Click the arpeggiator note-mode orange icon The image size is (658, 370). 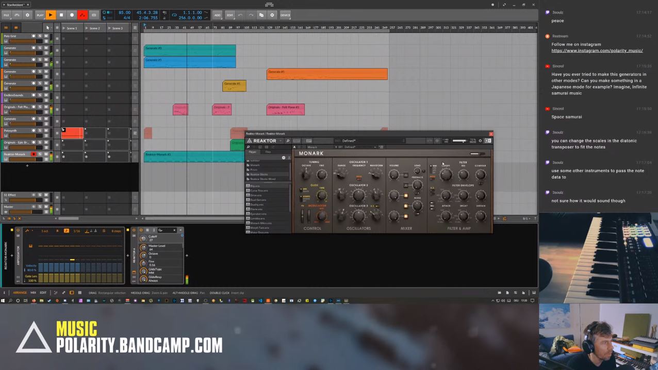pyautogui.click(x=67, y=231)
